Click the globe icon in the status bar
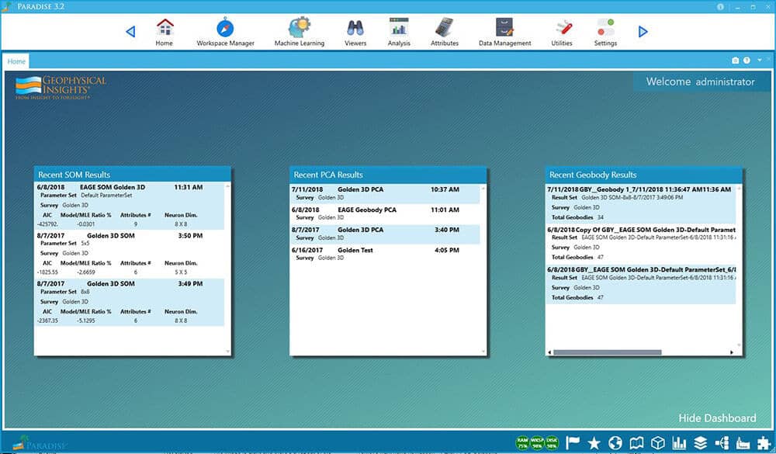Screen dimensions: 776x454 [x=615, y=442]
